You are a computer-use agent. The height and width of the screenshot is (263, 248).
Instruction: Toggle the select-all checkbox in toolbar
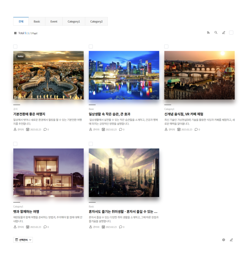click(231, 33)
